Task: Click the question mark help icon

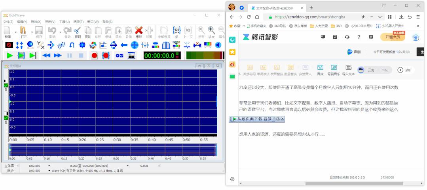Action: click(359, 37)
